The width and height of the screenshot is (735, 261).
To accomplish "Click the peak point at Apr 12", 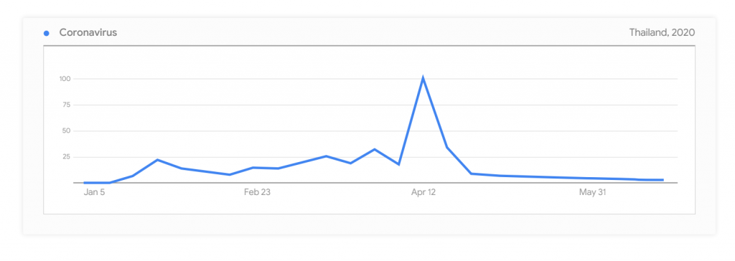I will pyautogui.click(x=423, y=77).
